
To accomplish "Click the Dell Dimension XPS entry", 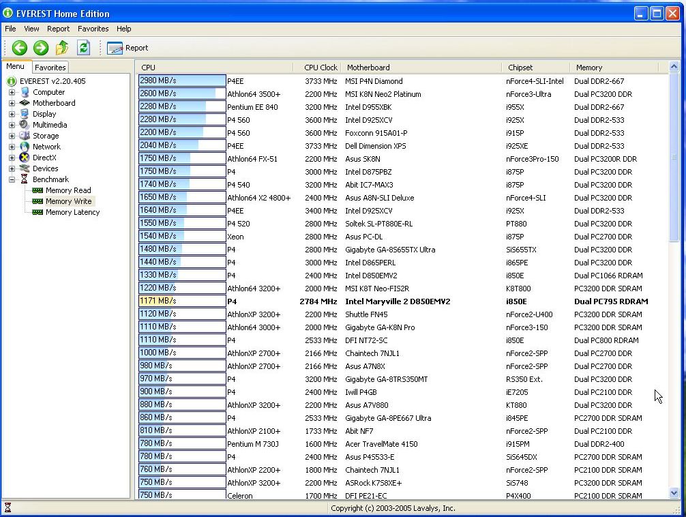I will tap(375, 146).
